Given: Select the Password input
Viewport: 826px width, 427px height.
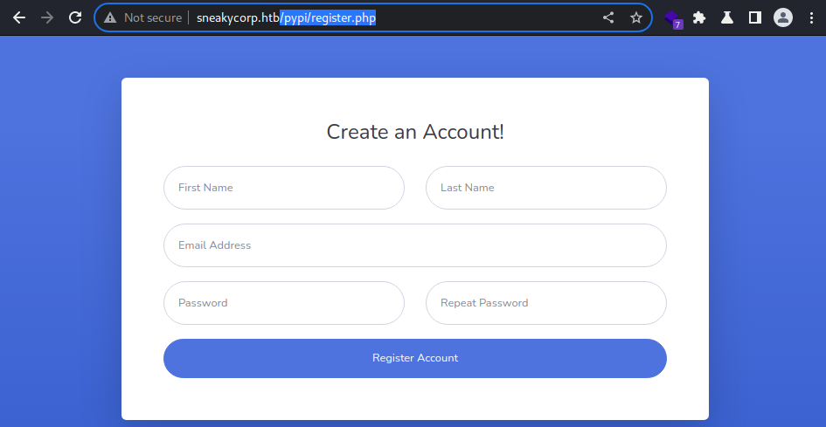Looking at the screenshot, I should coord(284,303).
